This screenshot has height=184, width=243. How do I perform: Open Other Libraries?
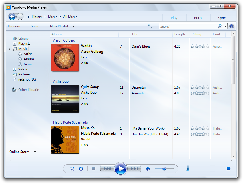pos(29,90)
